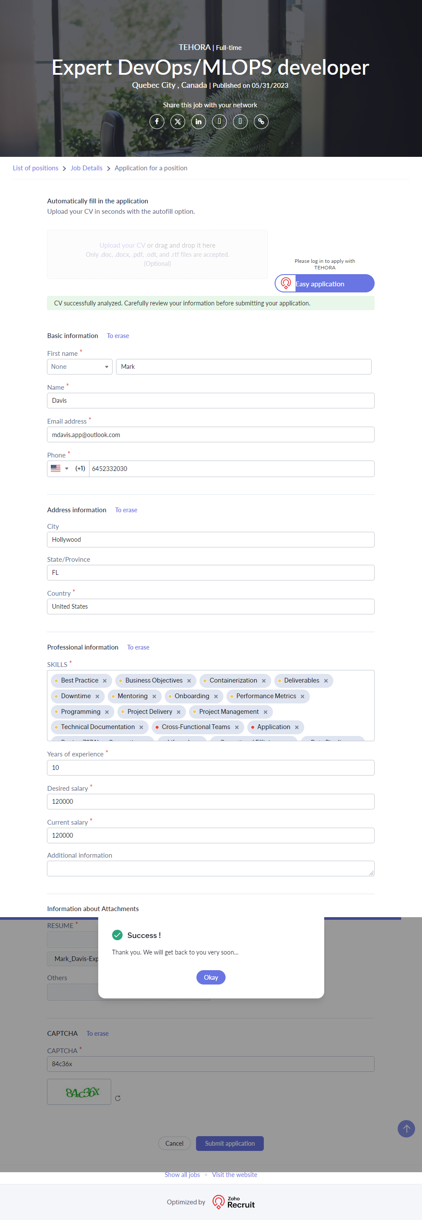The width and height of the screenshot is (422, 1220).
Task: Click the Easy application button
Action: click(x=325, y=284)
